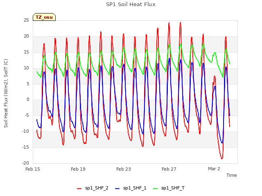Image resolution: width=262 pixels, height=196 pixels.
Task: Click the TZ_osu annotation label
Action: [44, 17]
